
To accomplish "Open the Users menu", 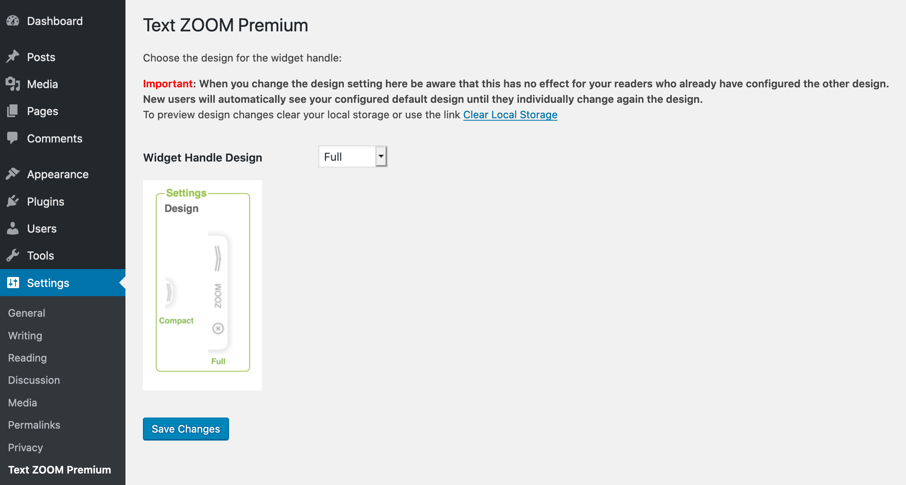I will coord(63,229).
